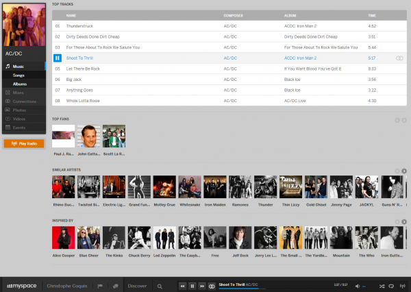
Task: Click the Time column header
Action: tap(372, 16)
